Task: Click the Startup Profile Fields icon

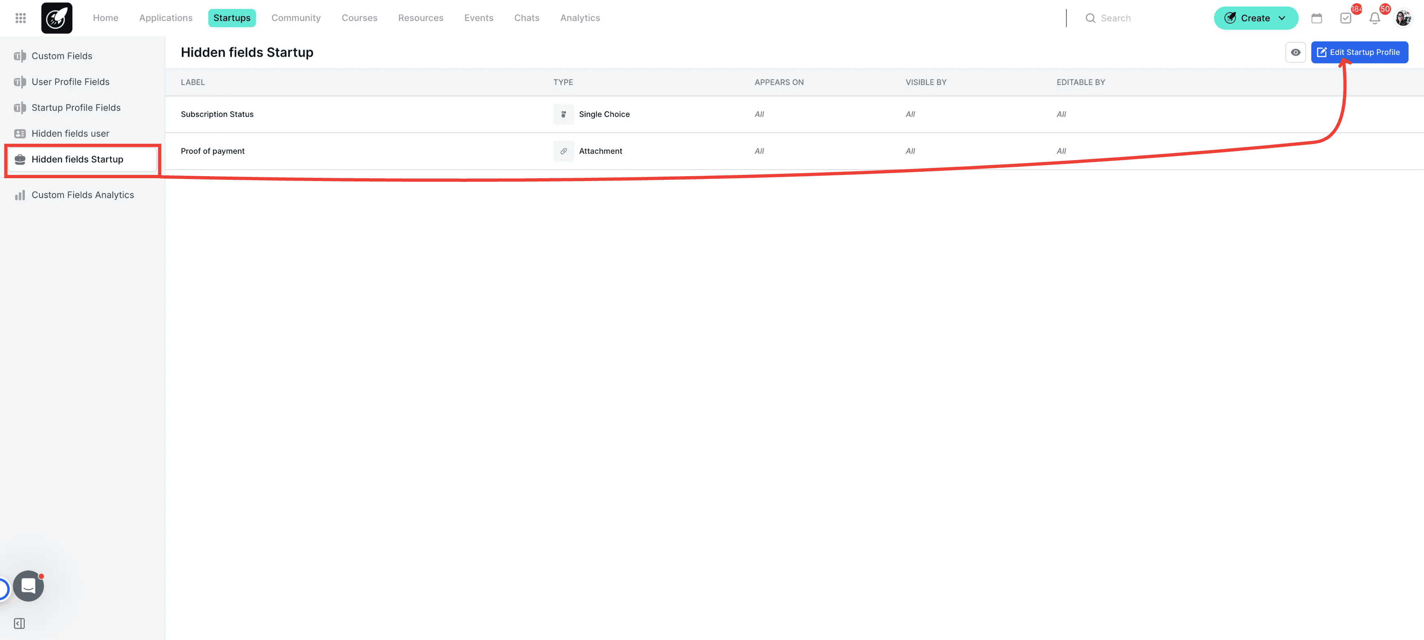Action: (x=20, y=108)
